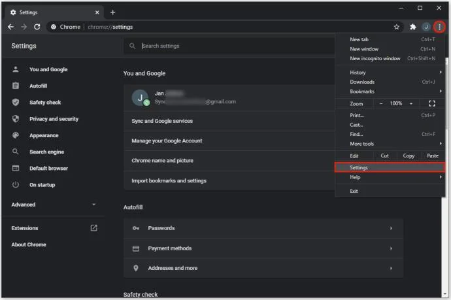451x300 pixels.
Task: Open Import bookmarks and settings
Action: 229,180
